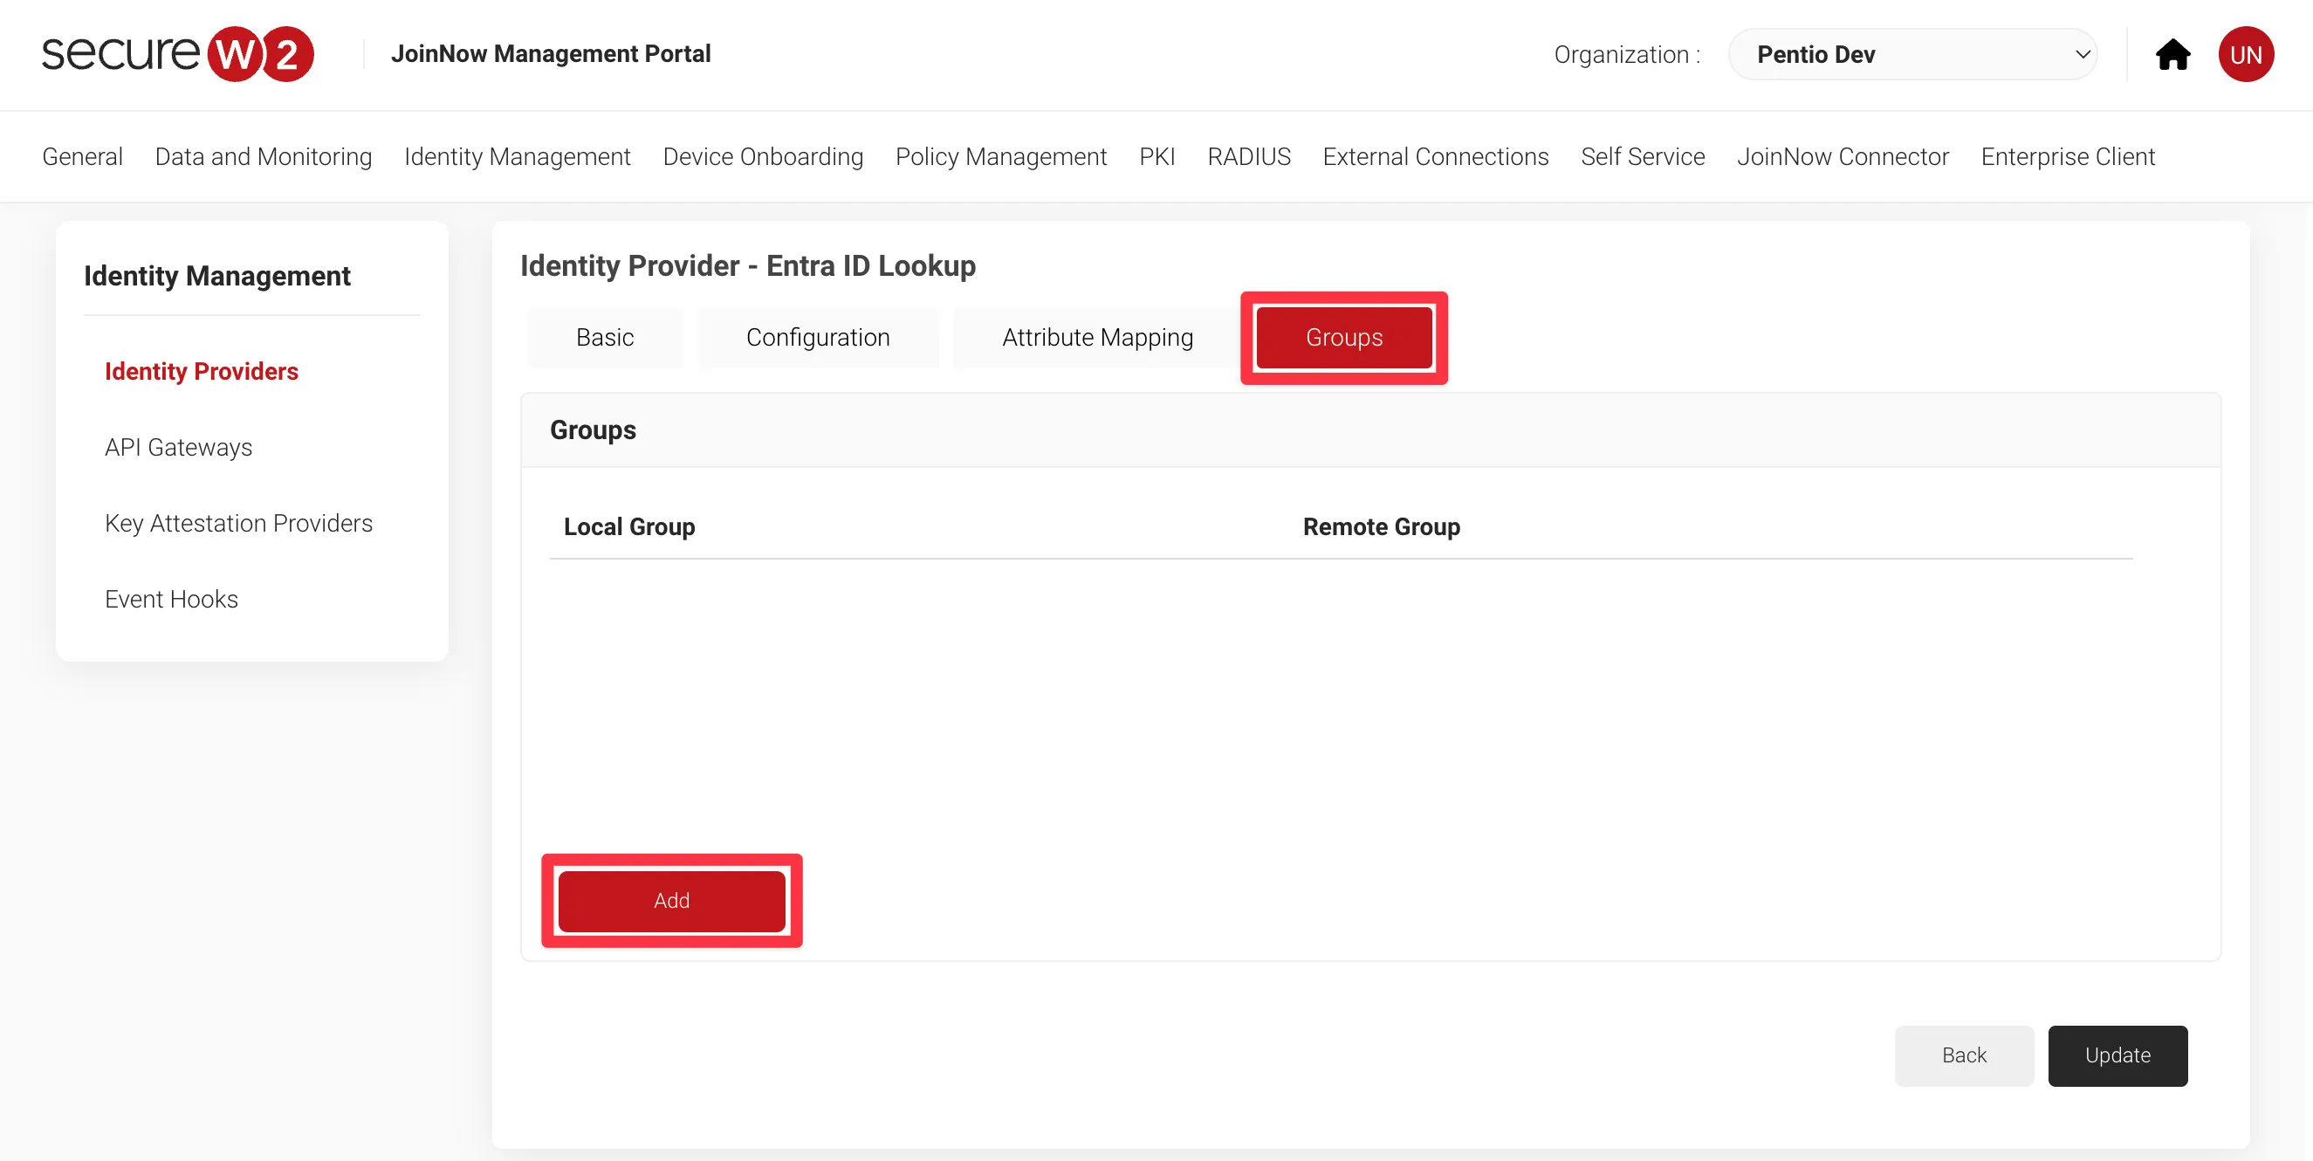This screenshot has width=2313, height=1161.
Task: Open the Device Onboarding menu
Action: [x=762, y=156]
